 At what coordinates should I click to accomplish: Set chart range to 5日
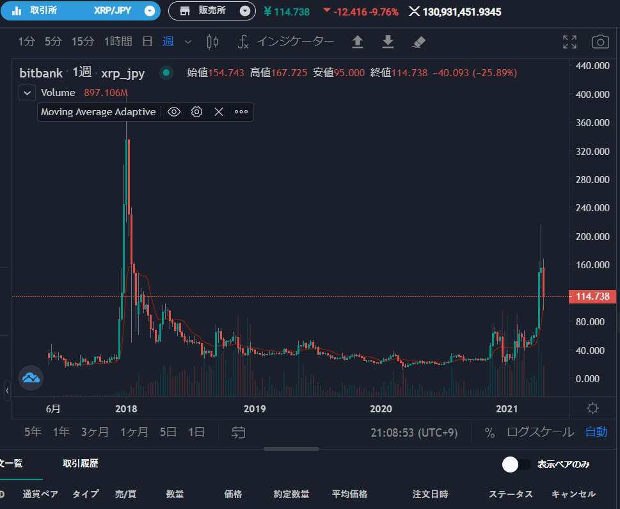point(168,432)
